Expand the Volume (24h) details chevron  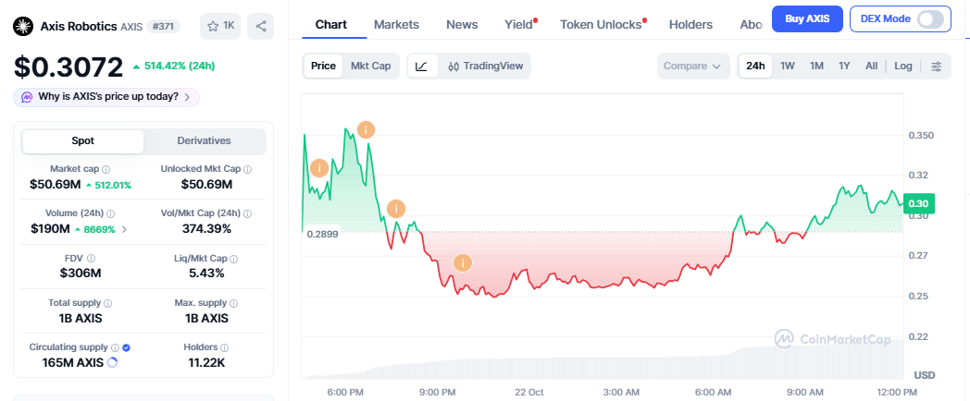click(124, 229)
